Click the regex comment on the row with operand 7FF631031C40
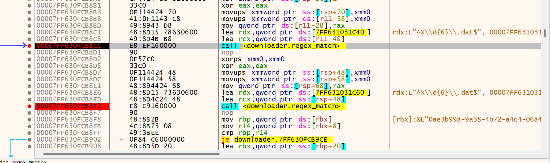 (467, 32)
